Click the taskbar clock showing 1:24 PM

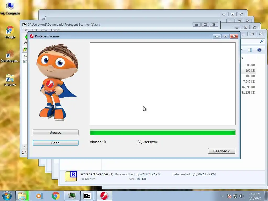click(x=255, y=196)
